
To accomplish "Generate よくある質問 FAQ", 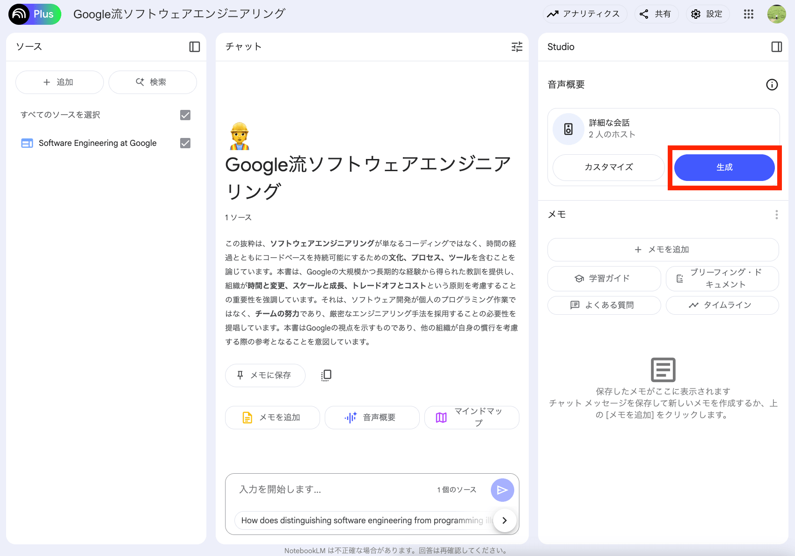I will [604, 305].
